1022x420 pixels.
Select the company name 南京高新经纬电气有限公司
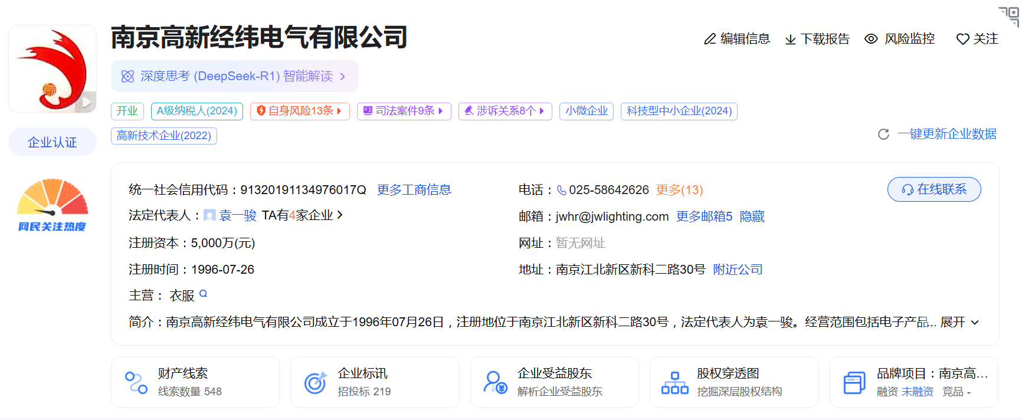pyautogui.click(x=259, y=37)
